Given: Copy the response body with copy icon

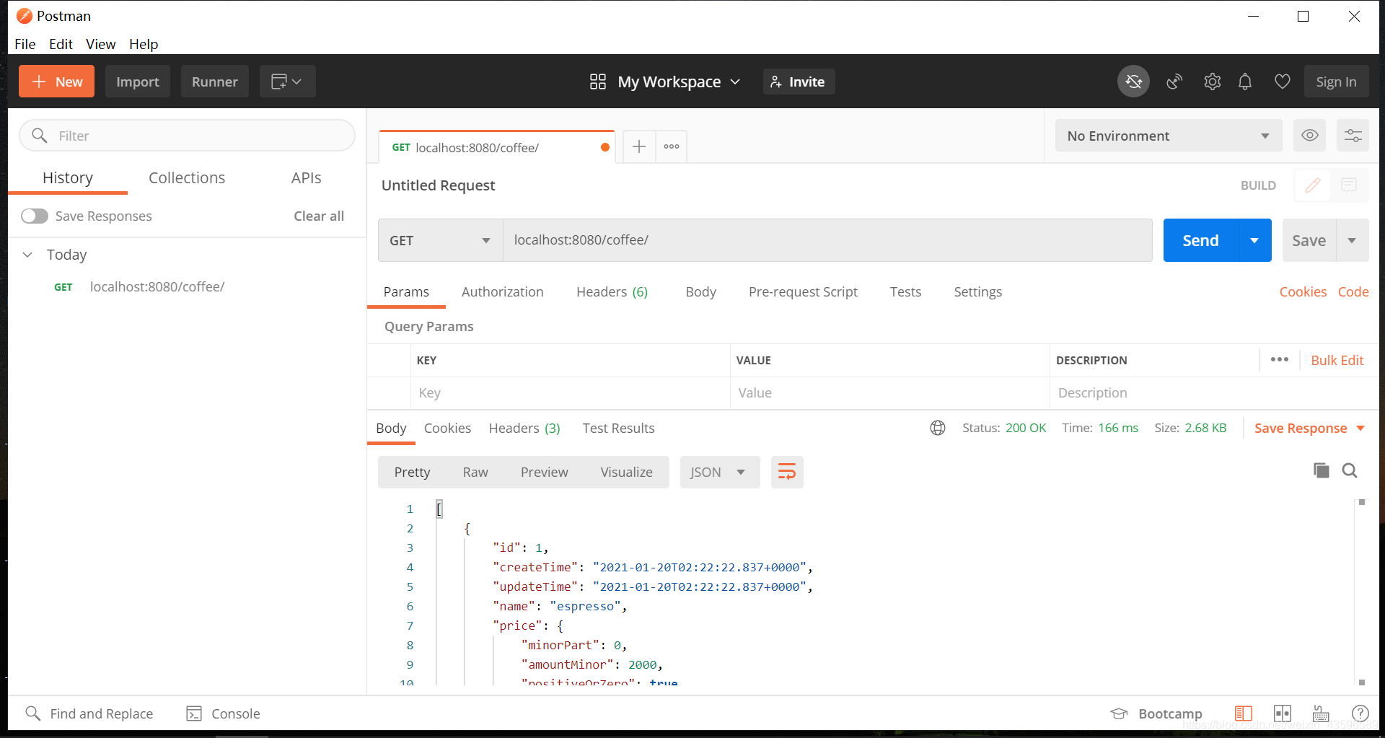Looking at the screenshot, I should pyautogui.click(x=1321, y=470).
